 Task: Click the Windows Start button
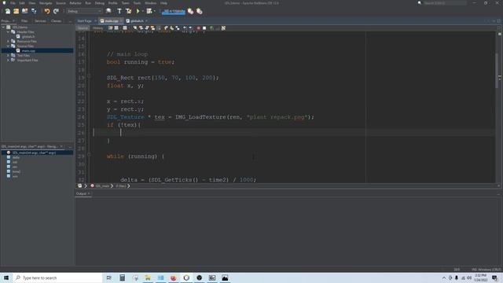6,277
